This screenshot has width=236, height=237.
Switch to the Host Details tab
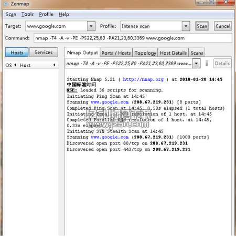[x=173, y=53]
